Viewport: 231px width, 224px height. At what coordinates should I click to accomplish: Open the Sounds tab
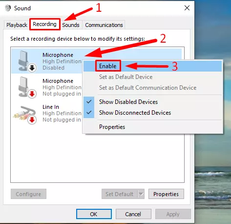pyautogui.click(x=71, y=25)
